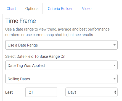This screenshot has width=122, height=101.
Task: Click 'Select Date Field To Base Range On' label
Action: (x=35, y=56)
